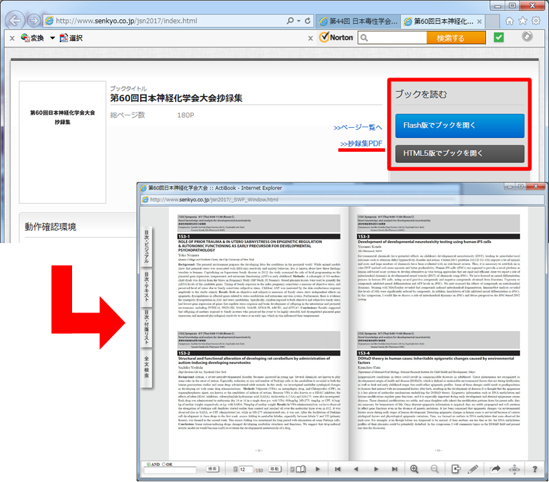Open dropdown arrow beside the book view icon
Viewport: 549px width, 482px height.
[292, 470]
